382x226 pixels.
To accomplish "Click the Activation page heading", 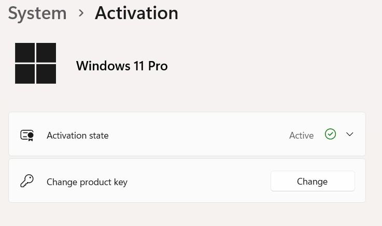I will 136,13.
